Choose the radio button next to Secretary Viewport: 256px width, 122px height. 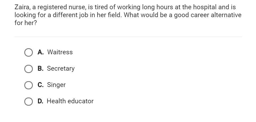[x=28, y=69]
